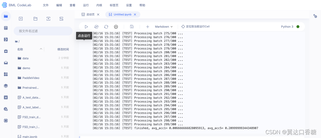Open the envelope icon in left sidebar
The image size is (321, 138).
pyautogui.click(x=6, y=63)
